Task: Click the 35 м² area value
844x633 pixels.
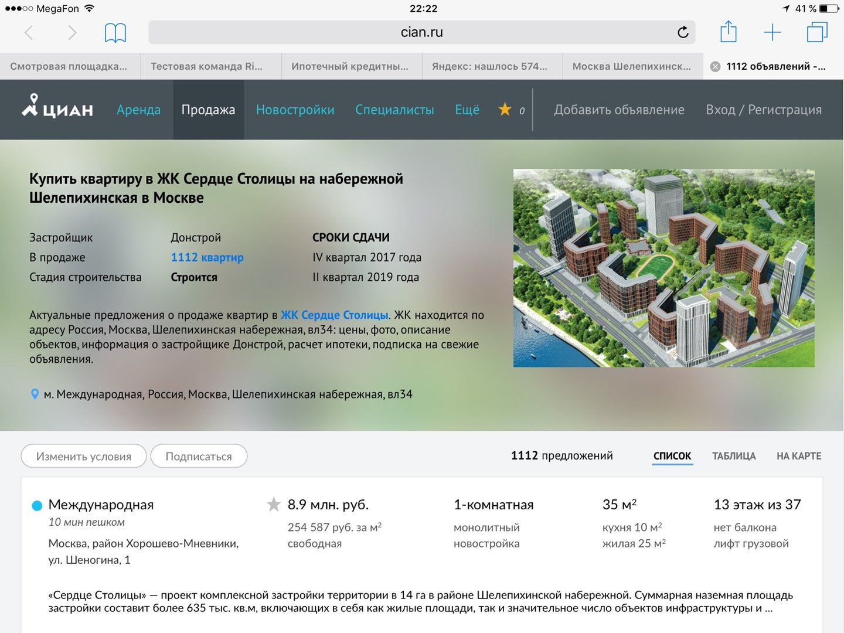Action: pyautogui.click(x=620, y=505)
